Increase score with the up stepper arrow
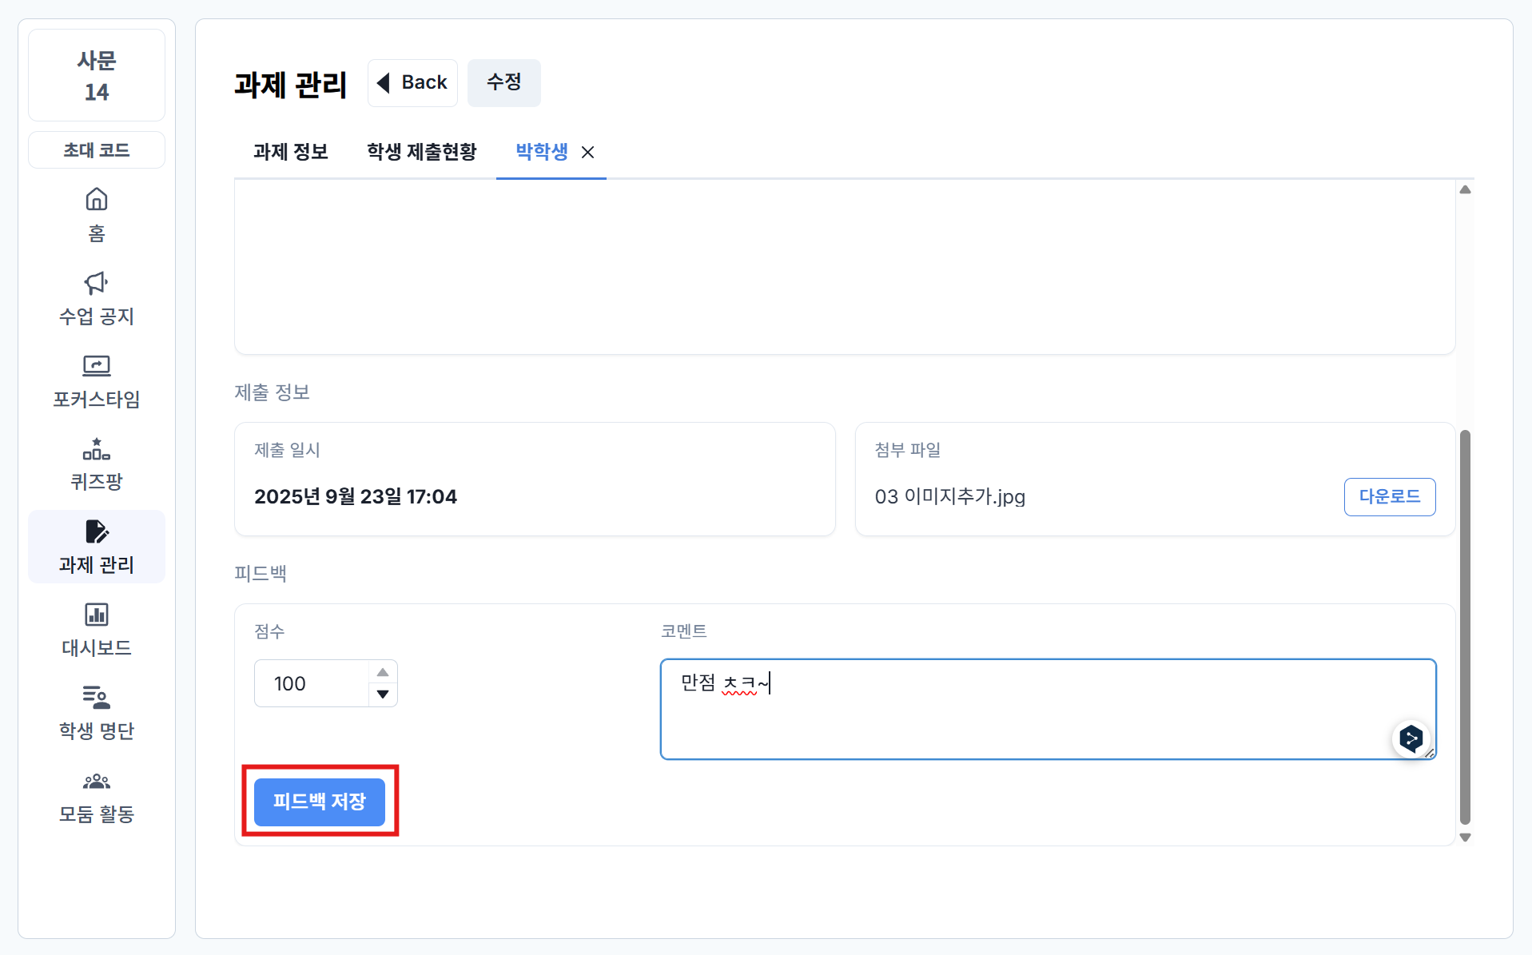The image size is (1532, 955). (x=383, y=672)
